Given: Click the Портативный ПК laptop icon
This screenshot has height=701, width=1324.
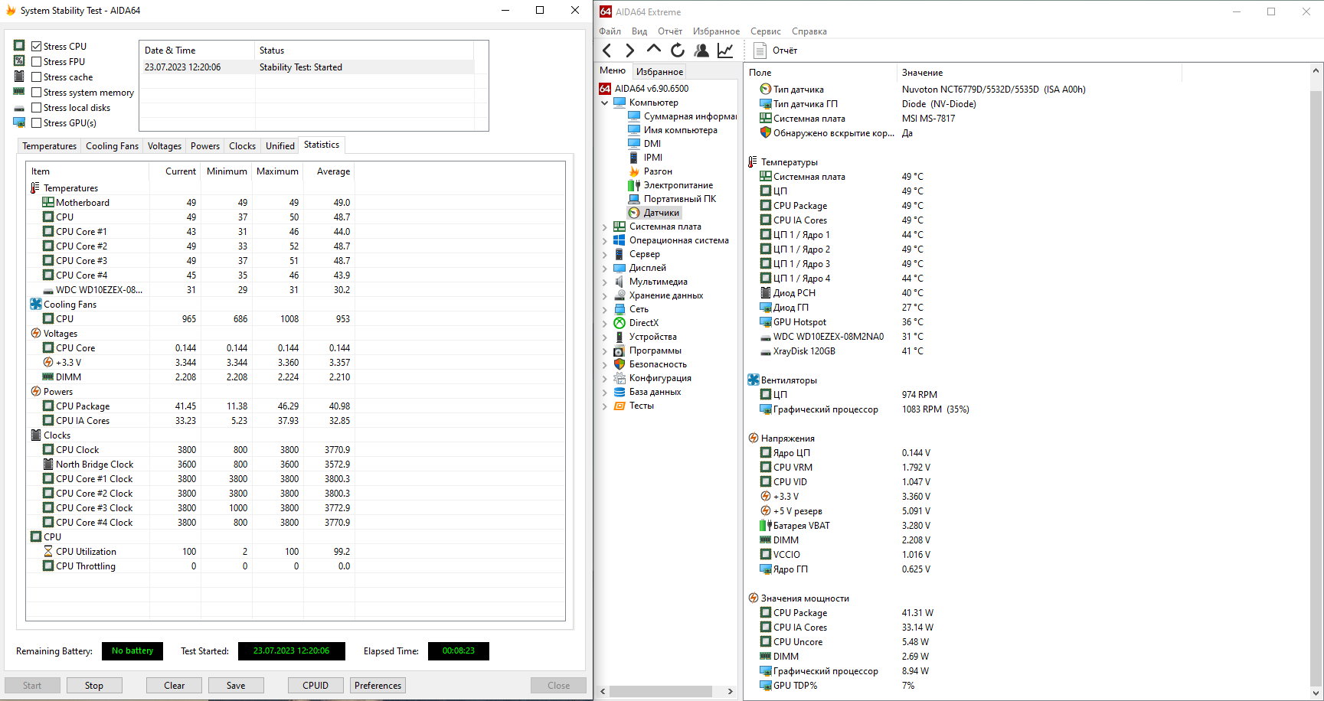Looking at the screenshot, I should [634, 199].
